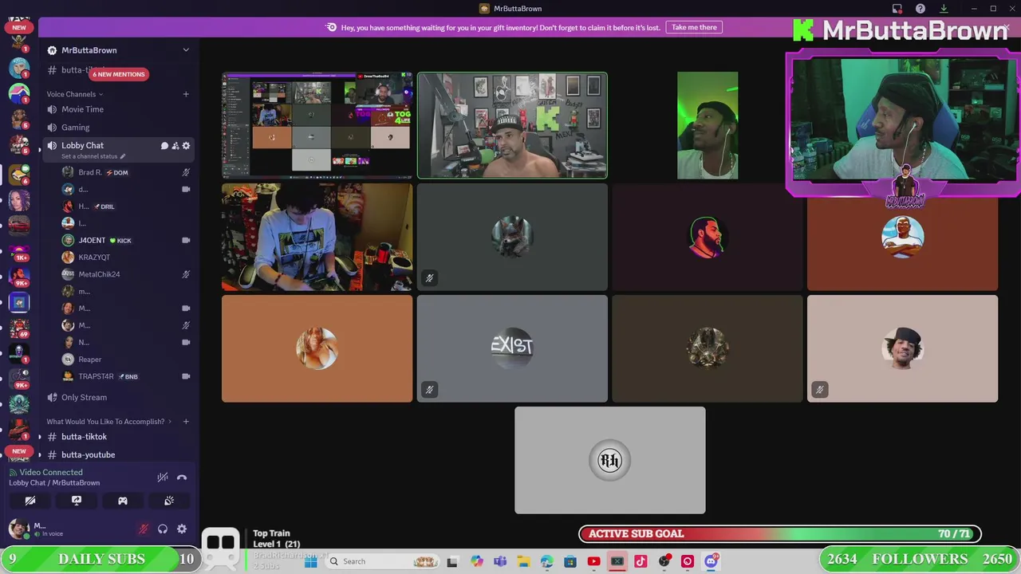Expand threads arrow beside butta-tiktok channel
Viewport: 1021px width, 574px height.
40,437
